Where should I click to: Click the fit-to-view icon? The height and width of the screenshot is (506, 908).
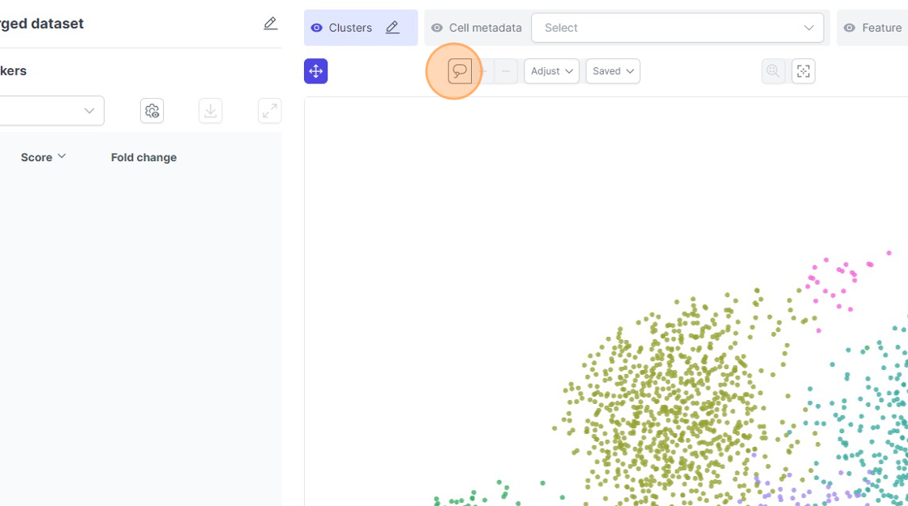click(x=803, y=71)
